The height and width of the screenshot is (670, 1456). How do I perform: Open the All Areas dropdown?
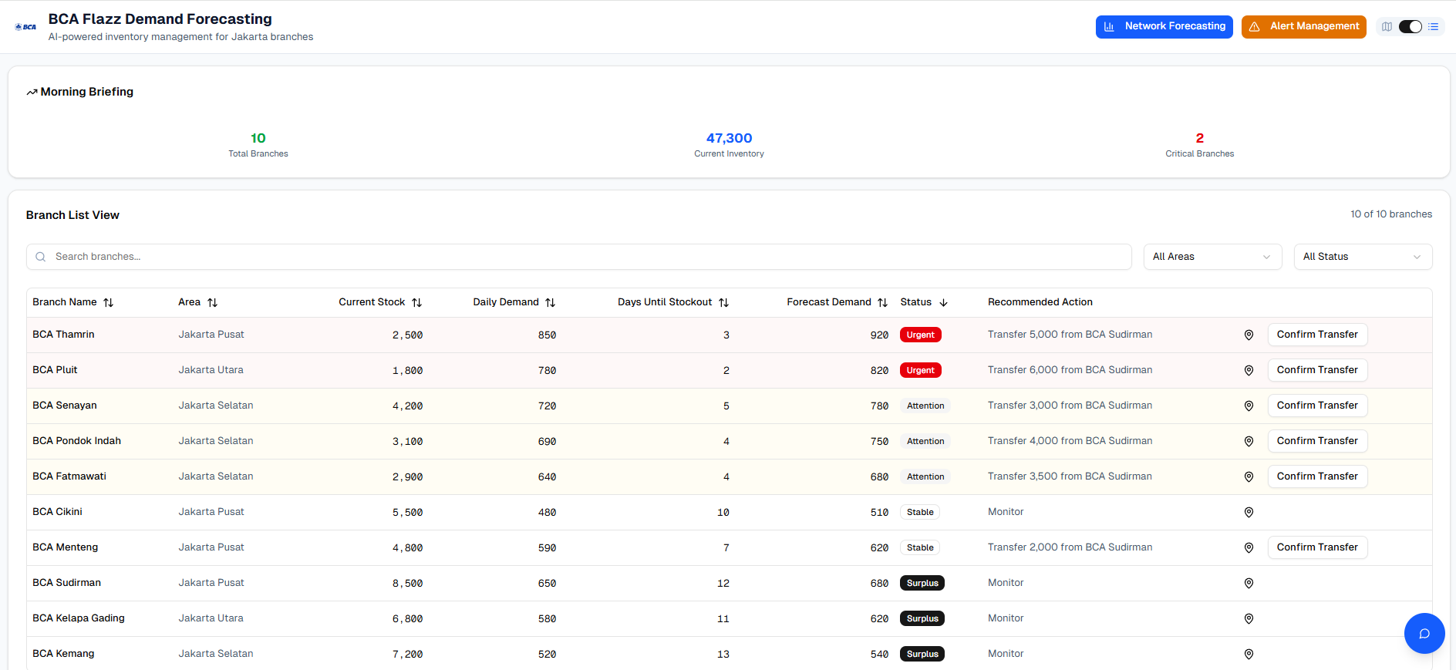[x=1212, y=257]
